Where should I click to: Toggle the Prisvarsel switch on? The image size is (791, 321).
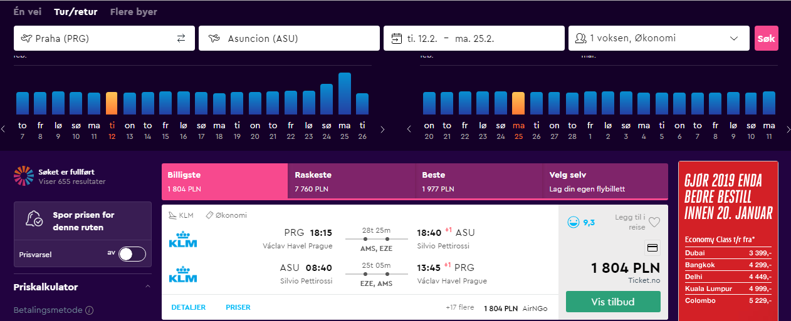pos(132,254)
